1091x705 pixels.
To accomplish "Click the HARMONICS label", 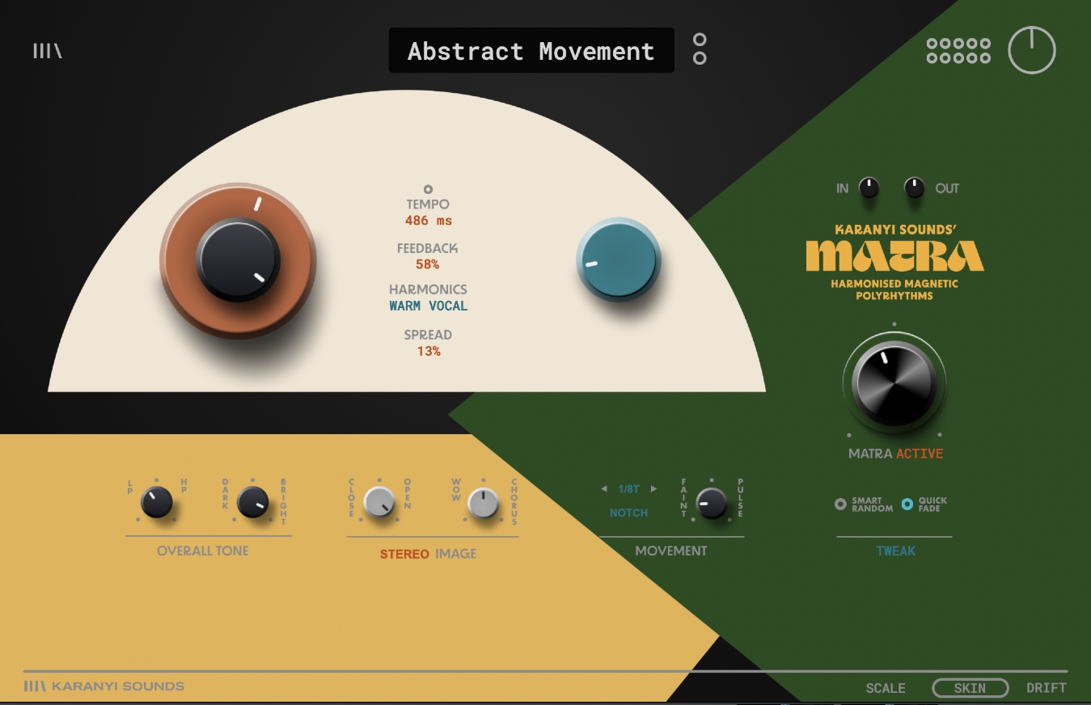I will (x=428, y=289).
